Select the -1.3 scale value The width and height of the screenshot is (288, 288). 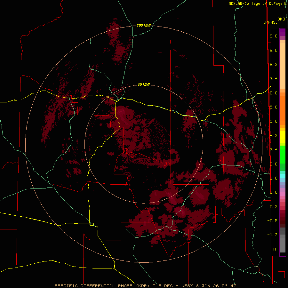point(272,235)
